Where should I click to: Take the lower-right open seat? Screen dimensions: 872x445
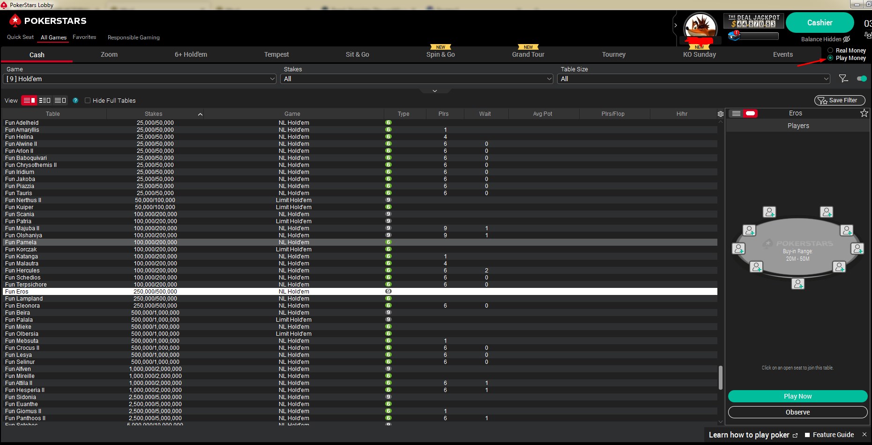839,267
